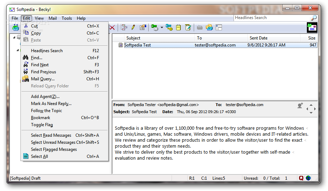The image size is (328, 191).
Task: Click the green mail-receive icon left of the Edit menu
Action: 16,27
